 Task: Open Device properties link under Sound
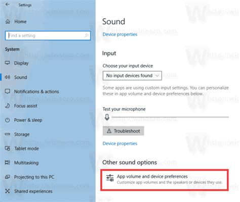point(120,34)
